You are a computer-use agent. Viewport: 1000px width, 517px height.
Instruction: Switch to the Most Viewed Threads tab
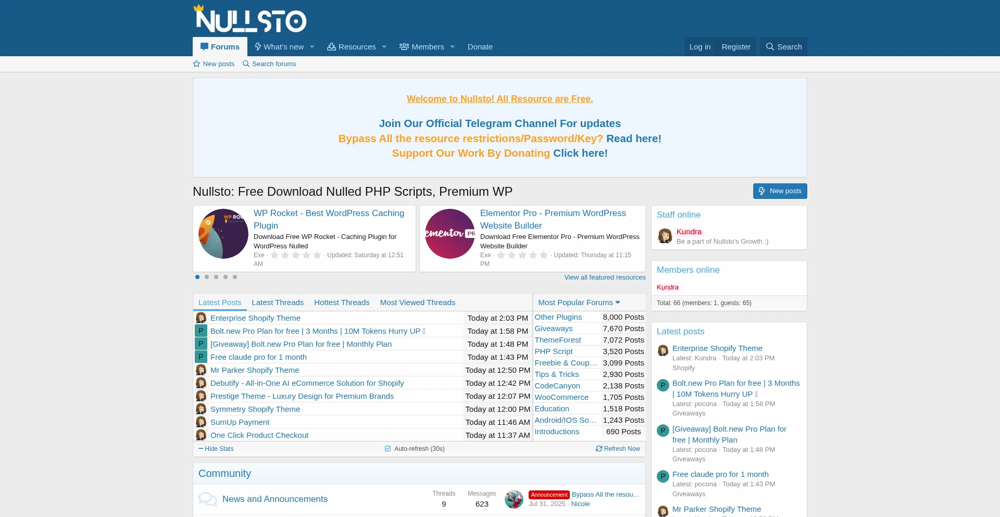tap(418, 302)
